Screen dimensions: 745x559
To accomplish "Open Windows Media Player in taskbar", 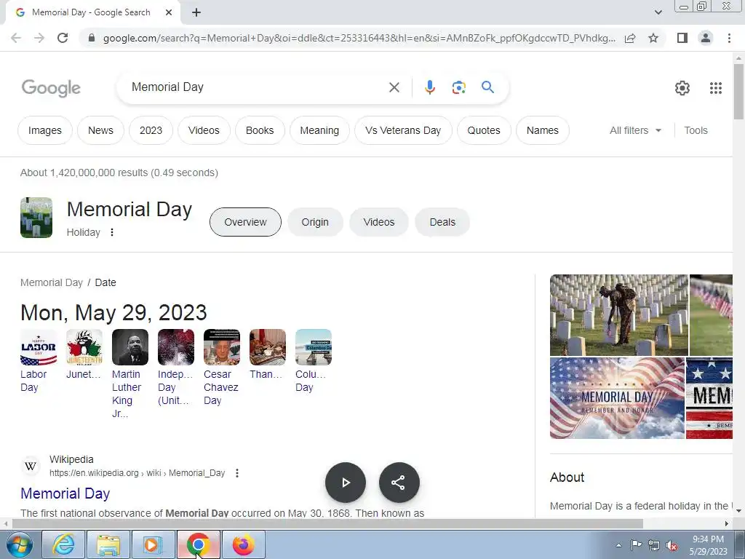I will 153,544.
